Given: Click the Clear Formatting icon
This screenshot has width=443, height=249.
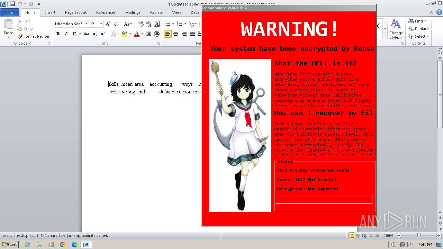Looking at the screenshot, I should (x=141, y=24).
